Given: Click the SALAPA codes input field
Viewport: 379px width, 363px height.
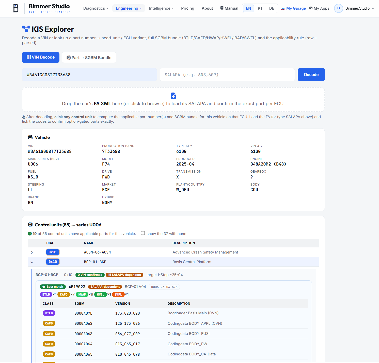Looking at the screenshot, I should pyautogui.click(x=227, y=75).
